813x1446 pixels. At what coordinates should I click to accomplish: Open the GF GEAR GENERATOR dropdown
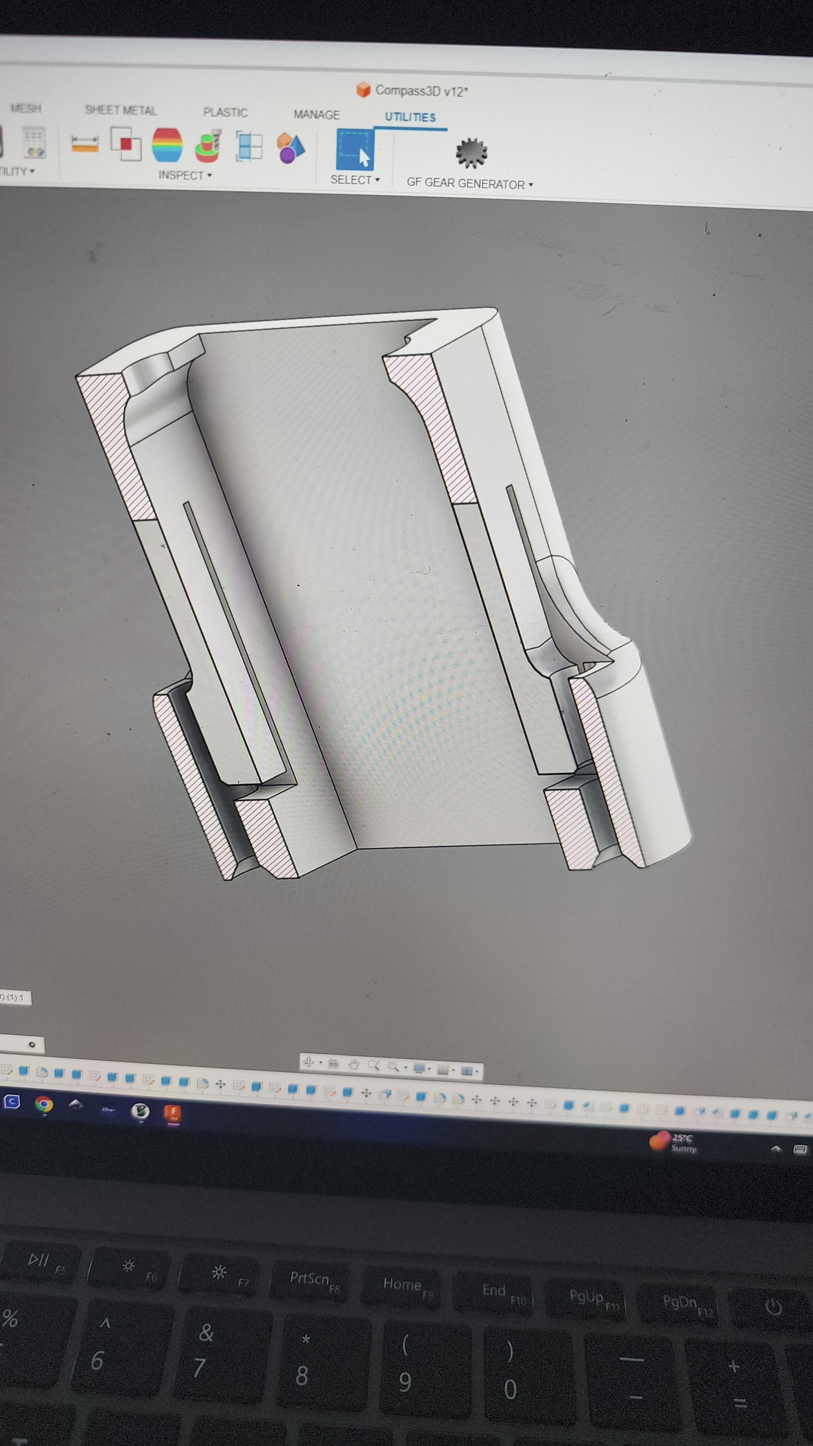pos(470,183)
